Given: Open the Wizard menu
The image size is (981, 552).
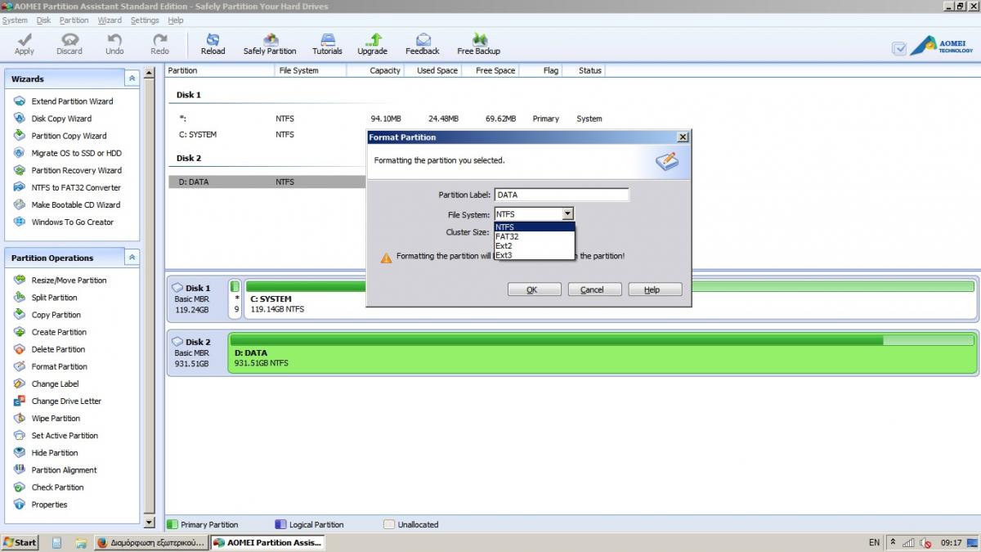Looking at the screenshot, I should click(110, 20).
